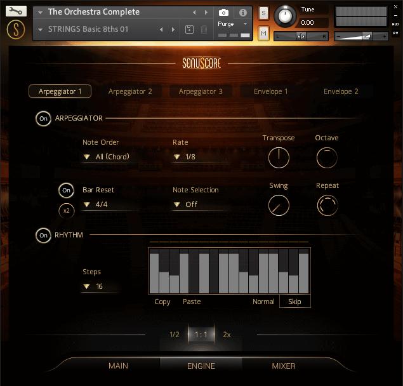Screen dimensions: 403x386
Task: Go to next instrument arrow
Action: click(206, 12)
